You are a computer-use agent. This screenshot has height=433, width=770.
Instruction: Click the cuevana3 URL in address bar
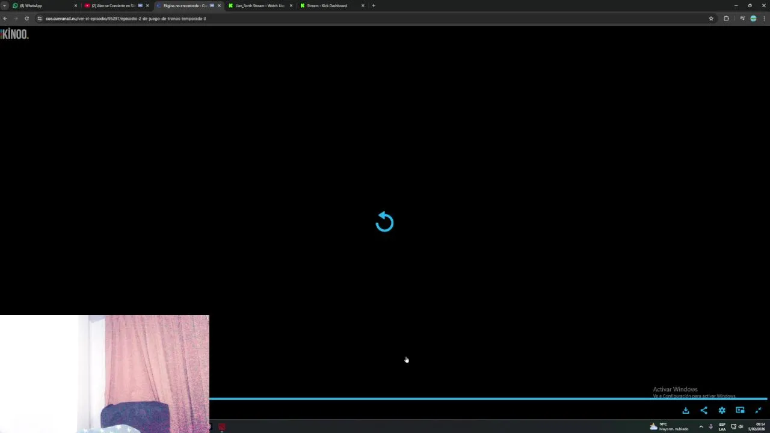pyautogui.click(x=126, y=19)
